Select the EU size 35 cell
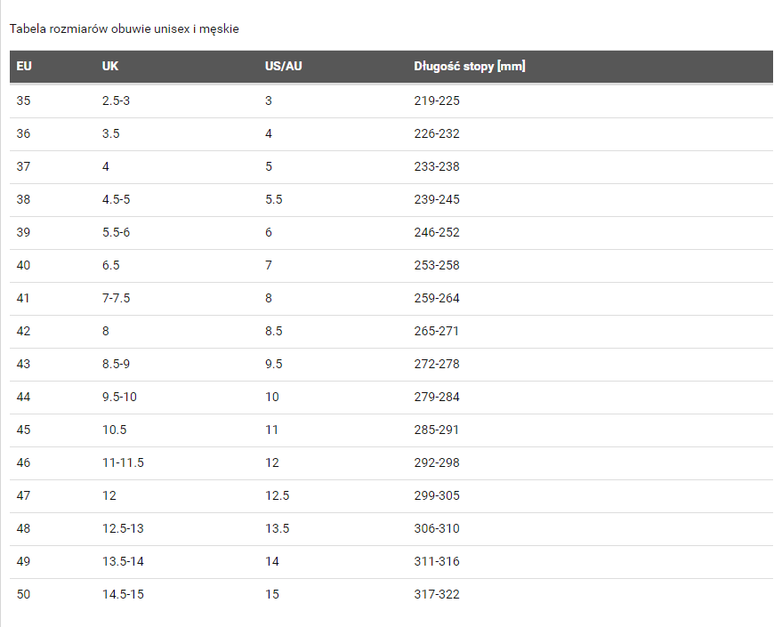 click(23, 100)
